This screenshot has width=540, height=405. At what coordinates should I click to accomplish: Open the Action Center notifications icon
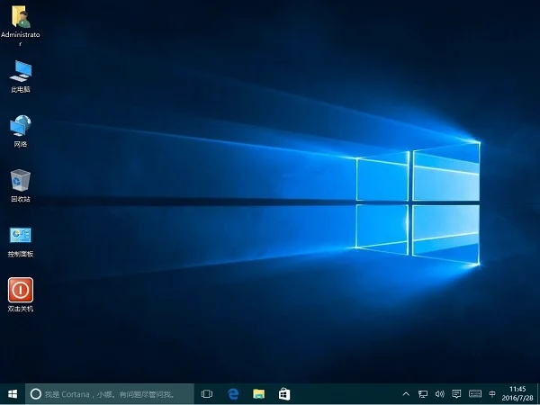point(456,393)
